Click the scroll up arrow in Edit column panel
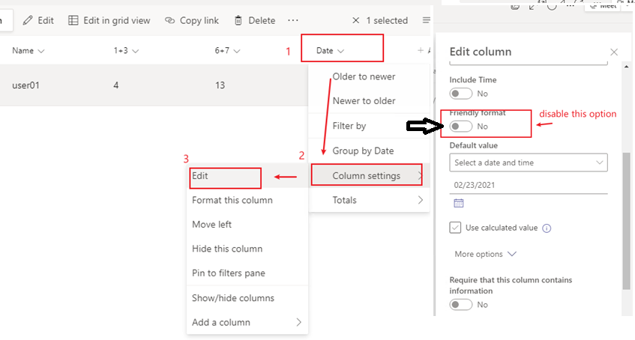This screenshot has width=635, height=340. tap(627, 67)
